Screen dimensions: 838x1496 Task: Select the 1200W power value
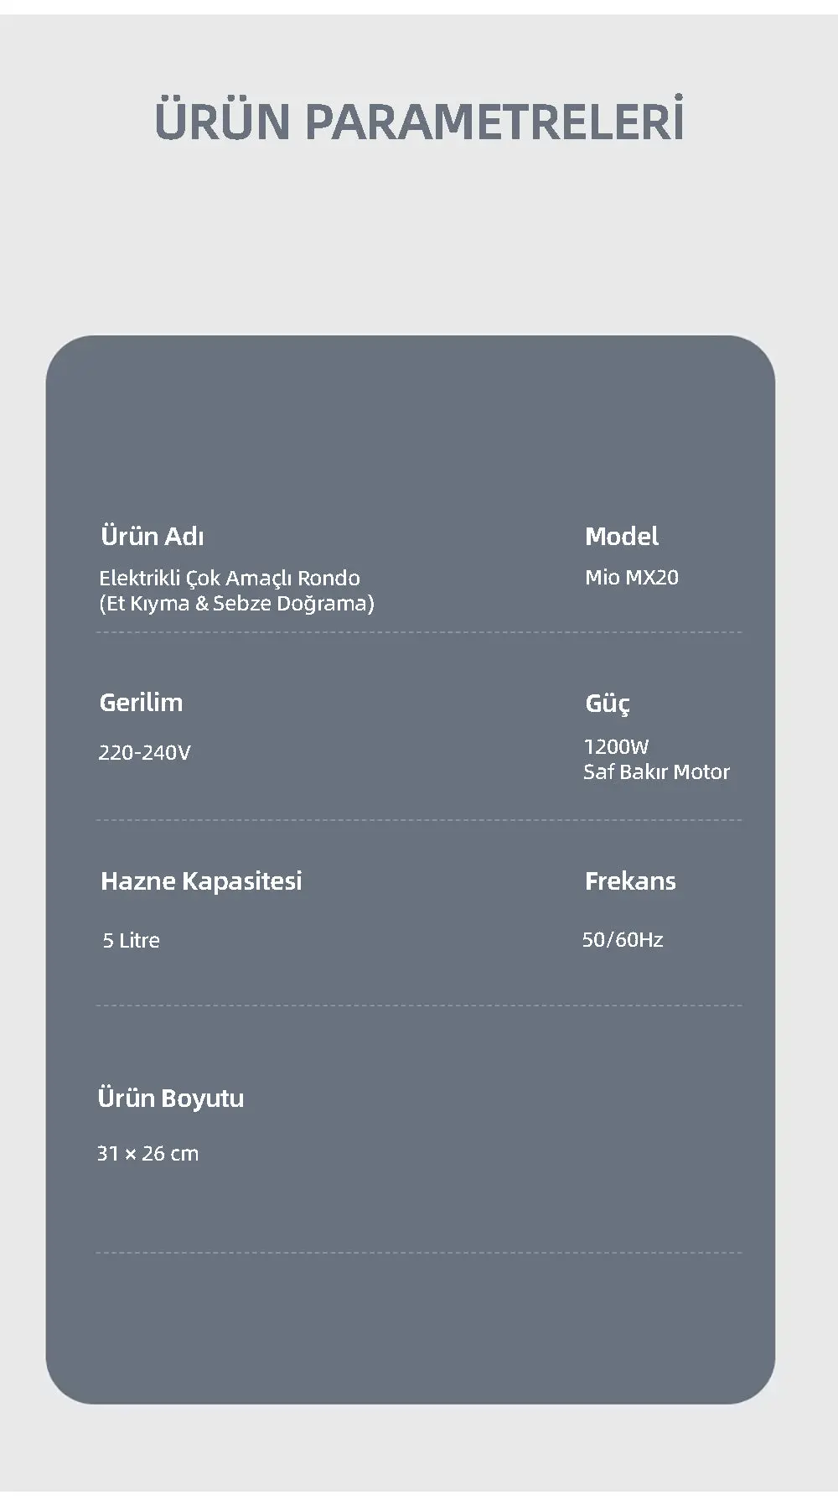pos(616,746)
